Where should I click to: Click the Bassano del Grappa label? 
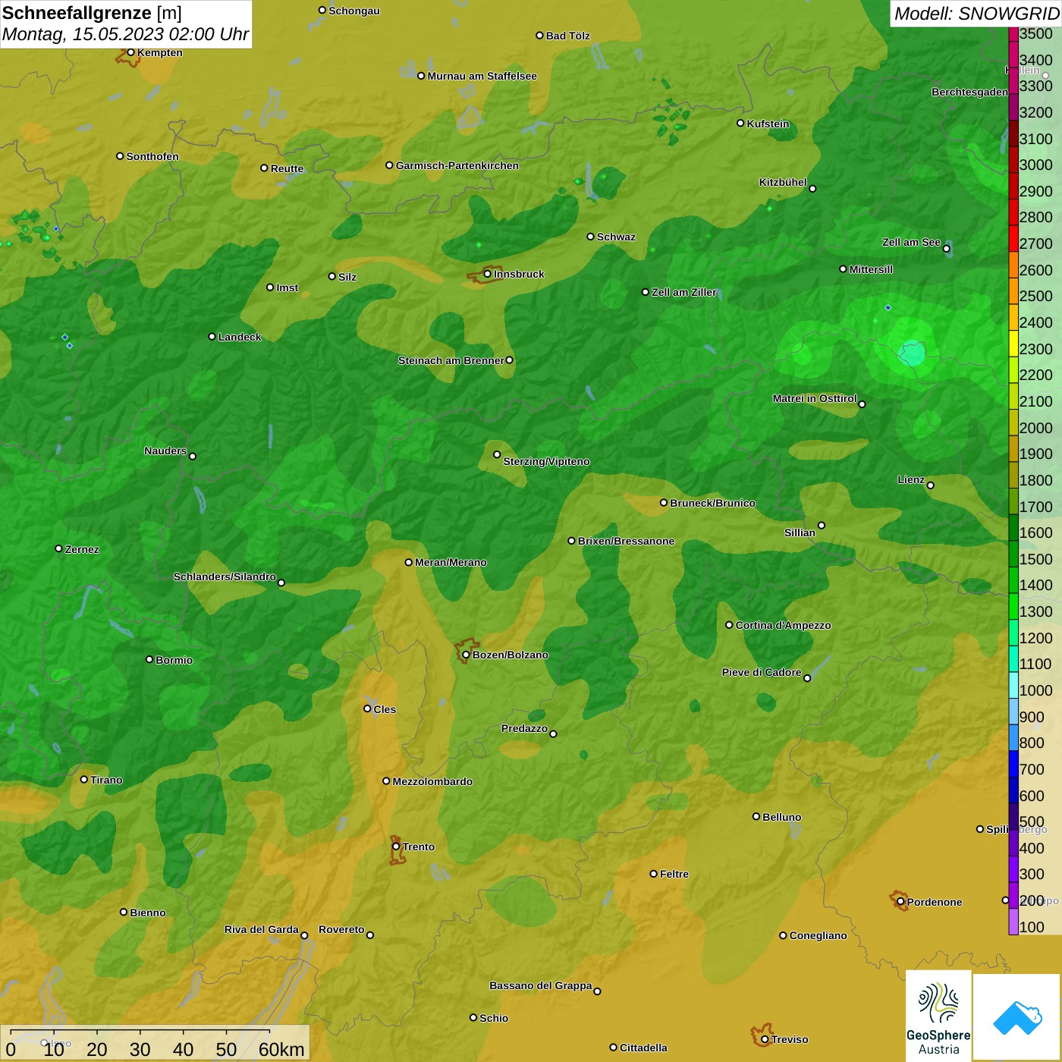(540, 985)
